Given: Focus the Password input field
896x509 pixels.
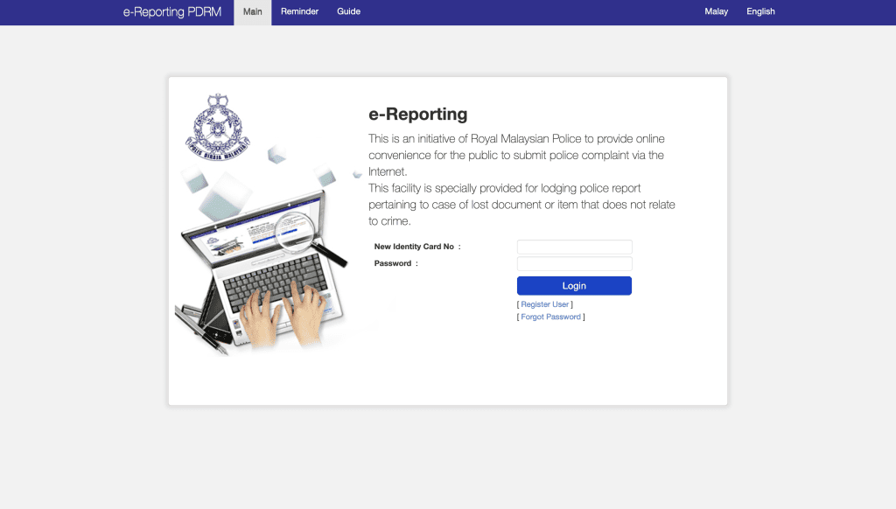Looking at the screenshot, I should pos(574,264).
